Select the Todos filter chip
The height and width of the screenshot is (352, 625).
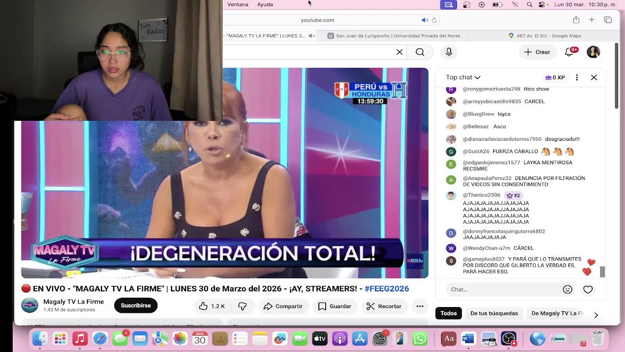449,313
